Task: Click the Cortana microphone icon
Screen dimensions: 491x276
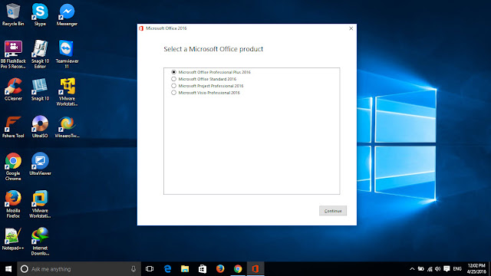Action: 133,269
